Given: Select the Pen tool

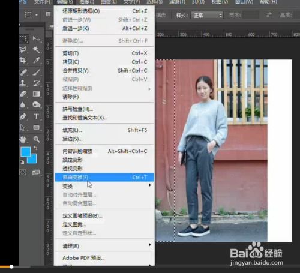Looking at the screenshot, I should [23, 116].
